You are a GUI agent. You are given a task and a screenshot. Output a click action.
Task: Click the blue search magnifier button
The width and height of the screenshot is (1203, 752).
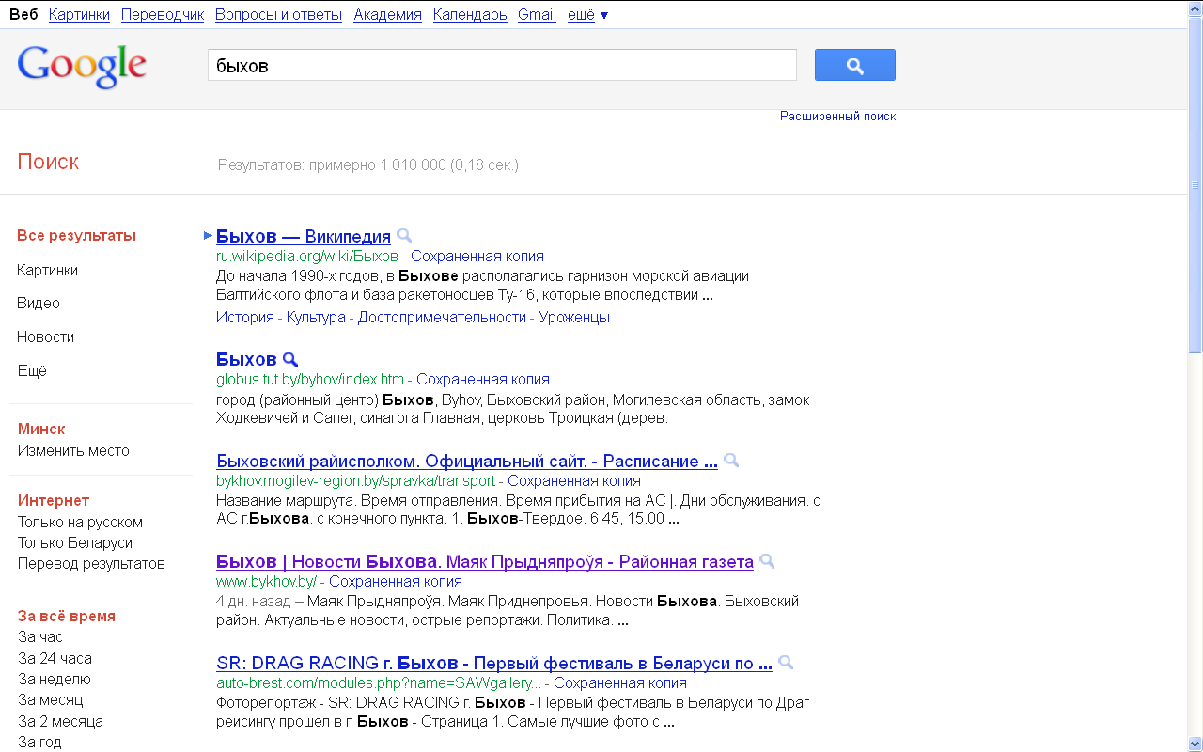pos(854,65)
